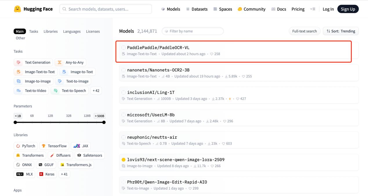
Task: Open the Sort: Trending dropdown
Action: 340,31
